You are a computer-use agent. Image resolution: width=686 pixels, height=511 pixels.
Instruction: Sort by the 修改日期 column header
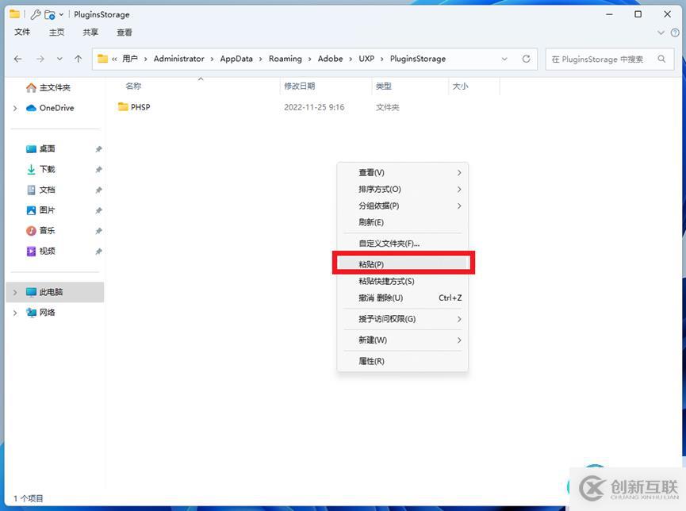[299, 86]
